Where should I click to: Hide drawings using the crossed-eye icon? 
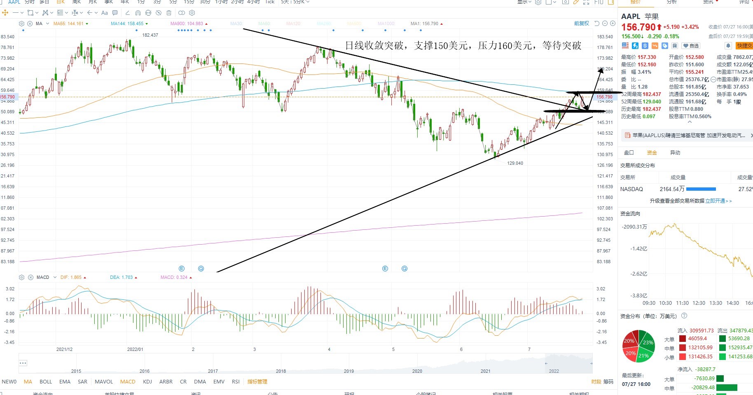pos(159,13)
